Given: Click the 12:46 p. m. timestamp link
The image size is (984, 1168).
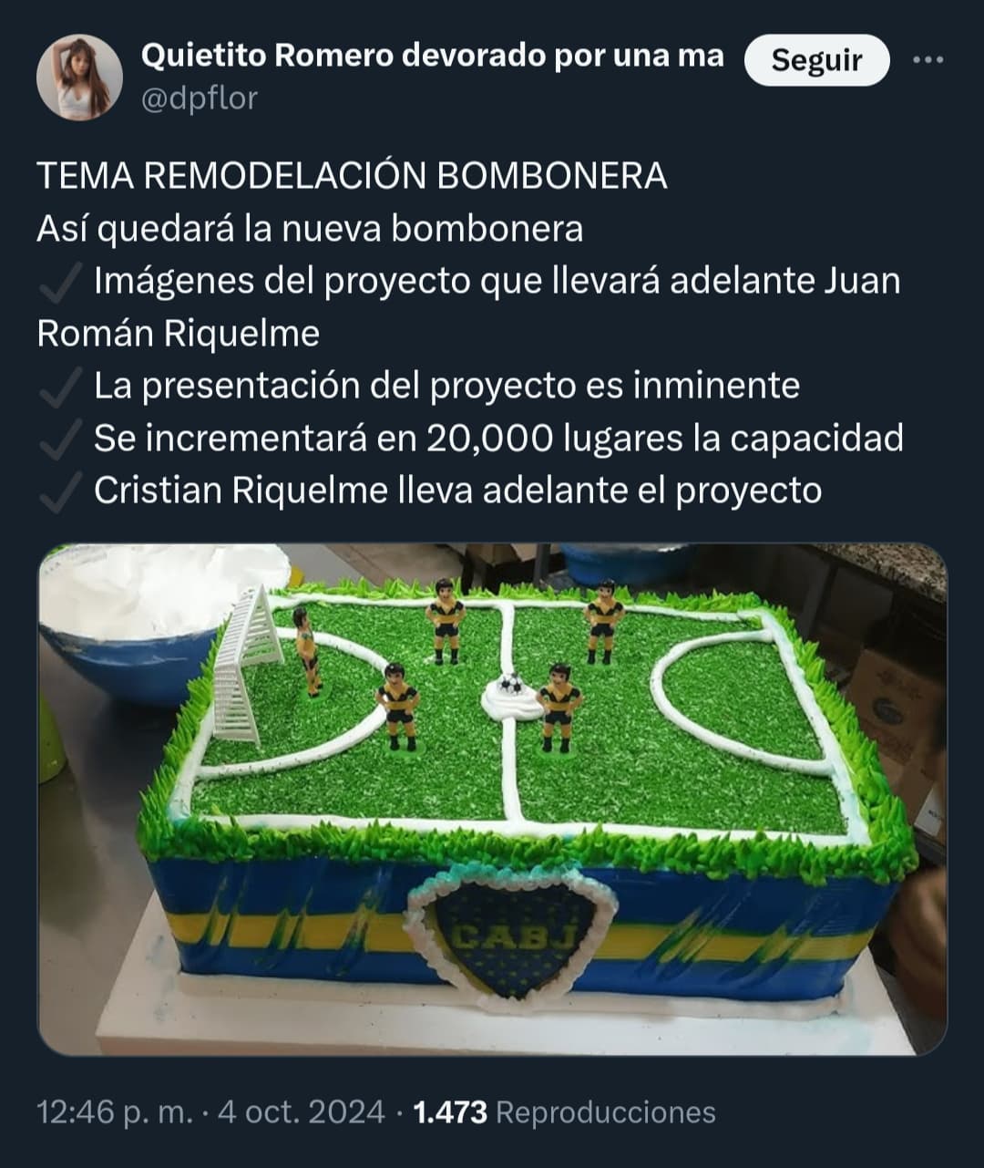Looking at the screenshot, I should coord(115,1111).
